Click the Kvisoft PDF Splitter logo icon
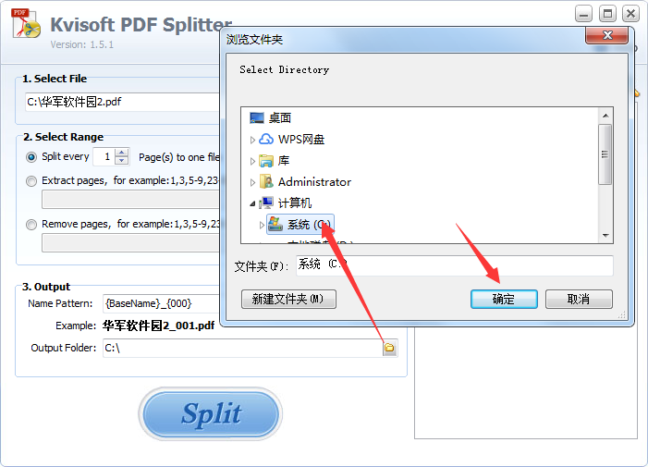648x467 pixels. click(x=26, y=23)
